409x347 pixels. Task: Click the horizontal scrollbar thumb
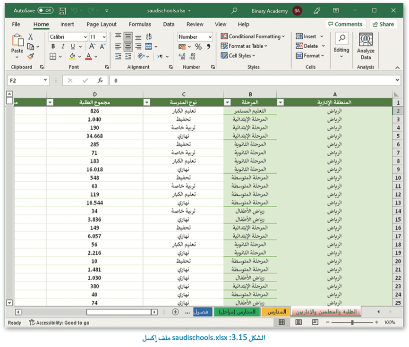[119, 312]
